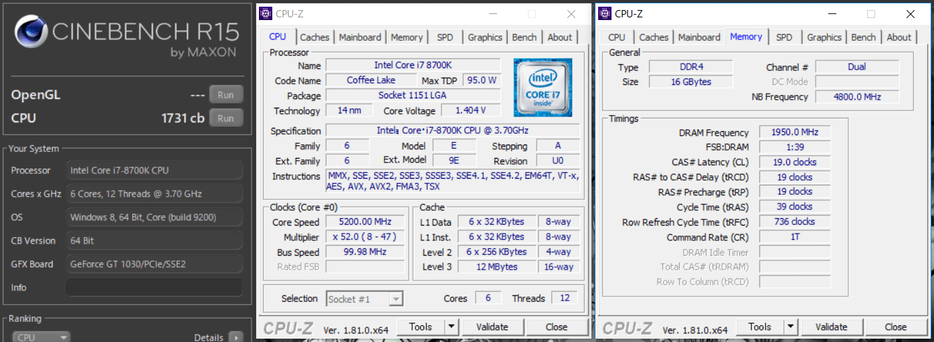Switch to Caches tab in right CPU-Z window
This screenshot has height=342, width=934.
654,37
